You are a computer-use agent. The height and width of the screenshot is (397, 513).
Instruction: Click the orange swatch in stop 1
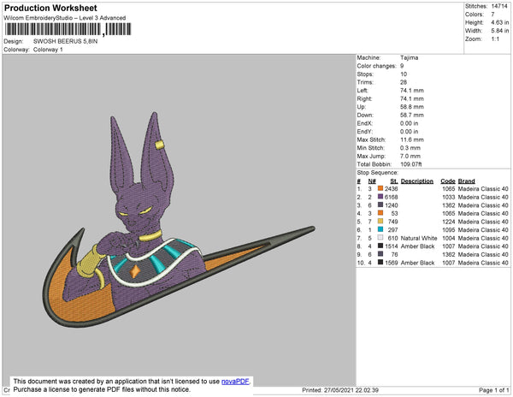[x=380, y=189]
